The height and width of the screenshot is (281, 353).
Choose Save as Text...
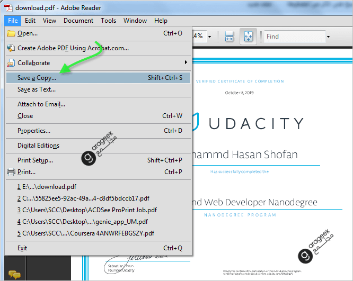click(99, 89)
